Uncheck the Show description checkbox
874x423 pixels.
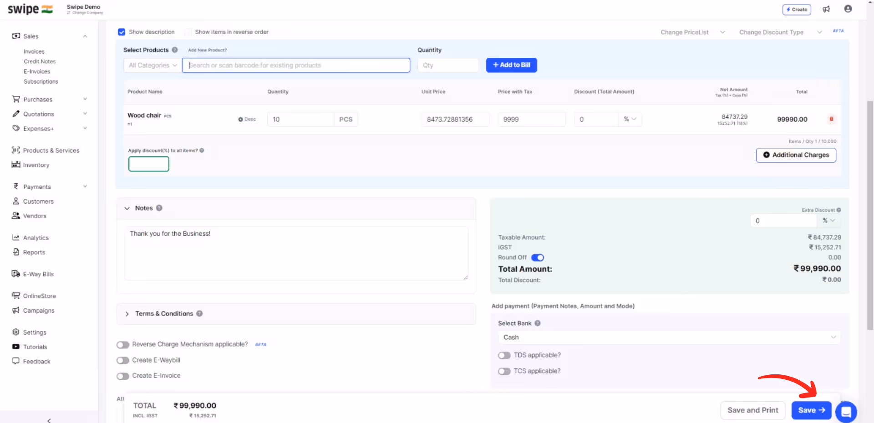click(x=122, y=32)
